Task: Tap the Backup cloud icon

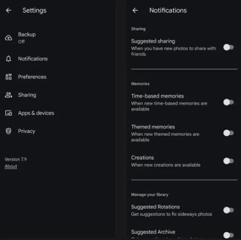Action: coord(8,38)
